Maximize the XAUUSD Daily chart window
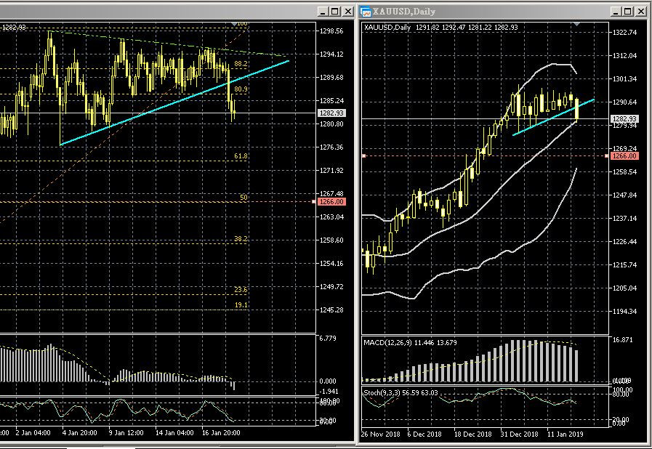The image size is (652, 449). [x=627, y=12]
